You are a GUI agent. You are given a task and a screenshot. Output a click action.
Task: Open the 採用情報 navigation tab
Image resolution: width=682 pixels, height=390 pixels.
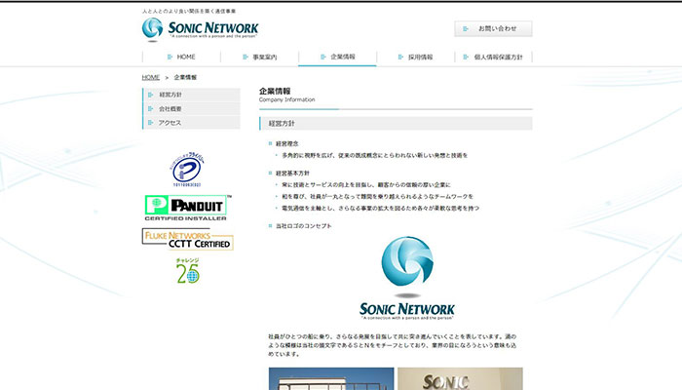point(415,57)
